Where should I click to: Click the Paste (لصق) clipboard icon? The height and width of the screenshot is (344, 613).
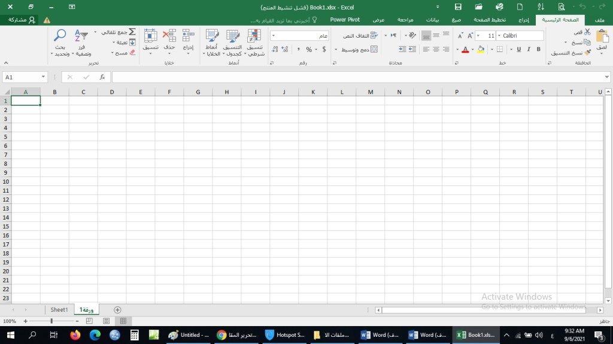(x=602, y=39)
